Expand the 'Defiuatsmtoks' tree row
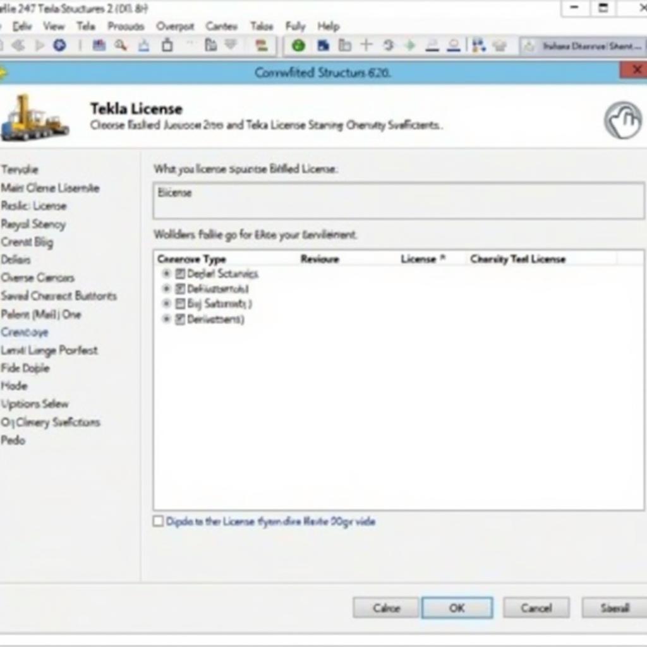Screen dimensions: 647x647 coord(166,288)
